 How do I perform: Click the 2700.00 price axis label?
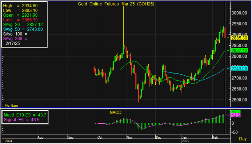coord(239,78)
